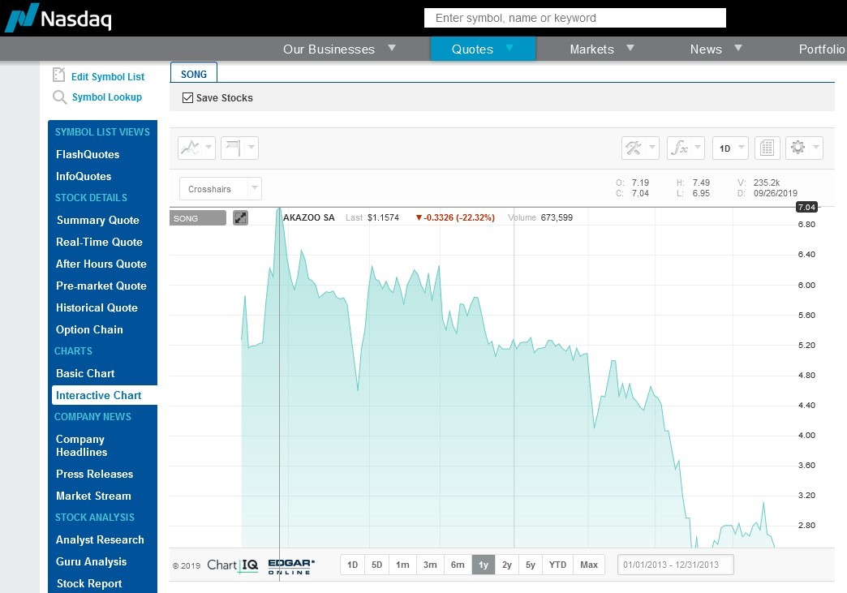This screenshot has height=593, width=847.
Task: Open the Our Businesses menu
Action: tap(329, 49)
